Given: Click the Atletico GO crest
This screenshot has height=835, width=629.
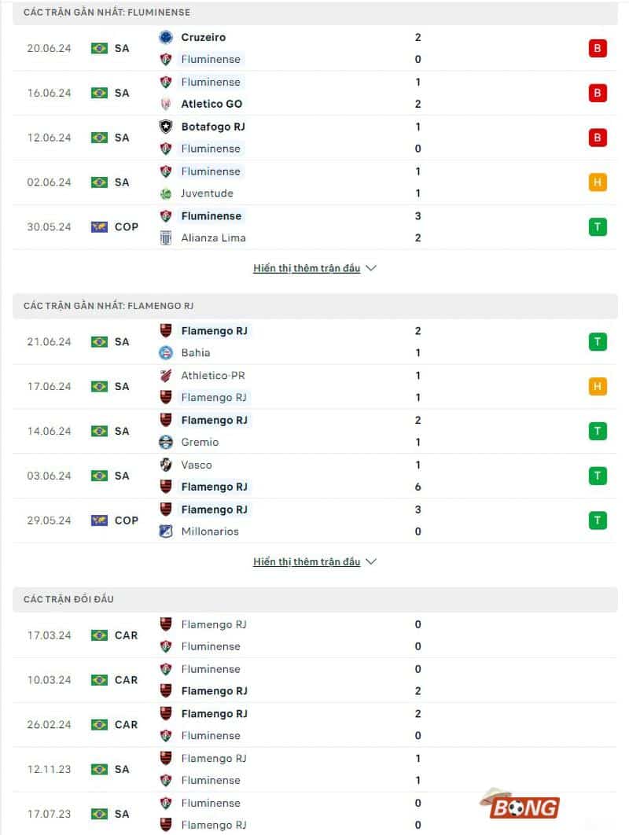Looking at the screenshot, I should coord(166,103).
